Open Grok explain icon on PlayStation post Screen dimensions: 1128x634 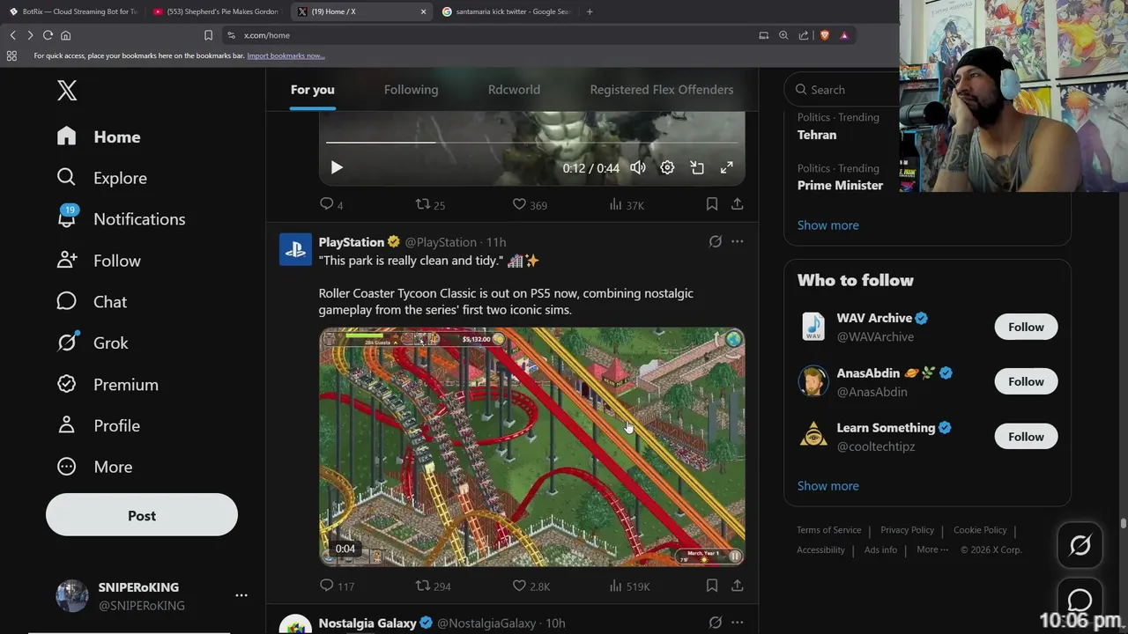click(716, 241)
